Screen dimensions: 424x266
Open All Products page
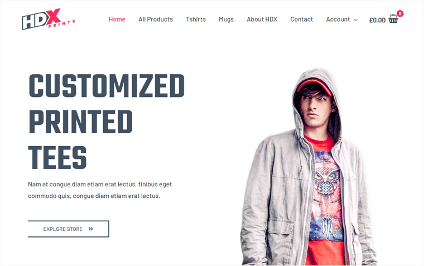(156, 20)
